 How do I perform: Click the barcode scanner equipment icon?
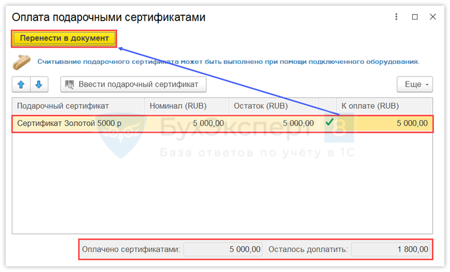22,62
